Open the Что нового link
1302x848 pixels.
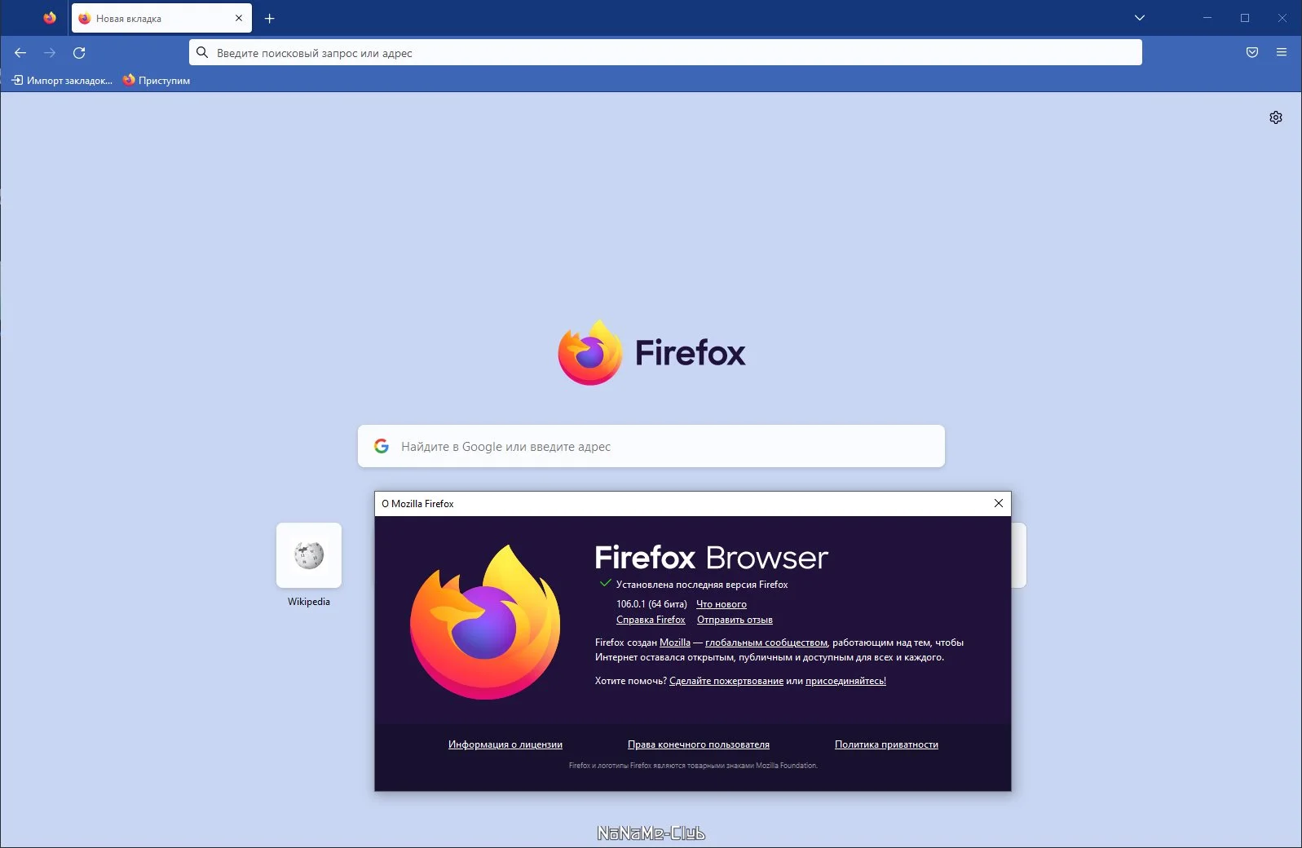pos(722,604)
